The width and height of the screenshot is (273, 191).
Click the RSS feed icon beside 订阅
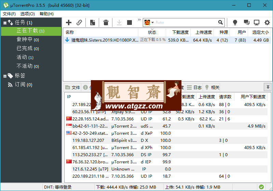(10, 85)
